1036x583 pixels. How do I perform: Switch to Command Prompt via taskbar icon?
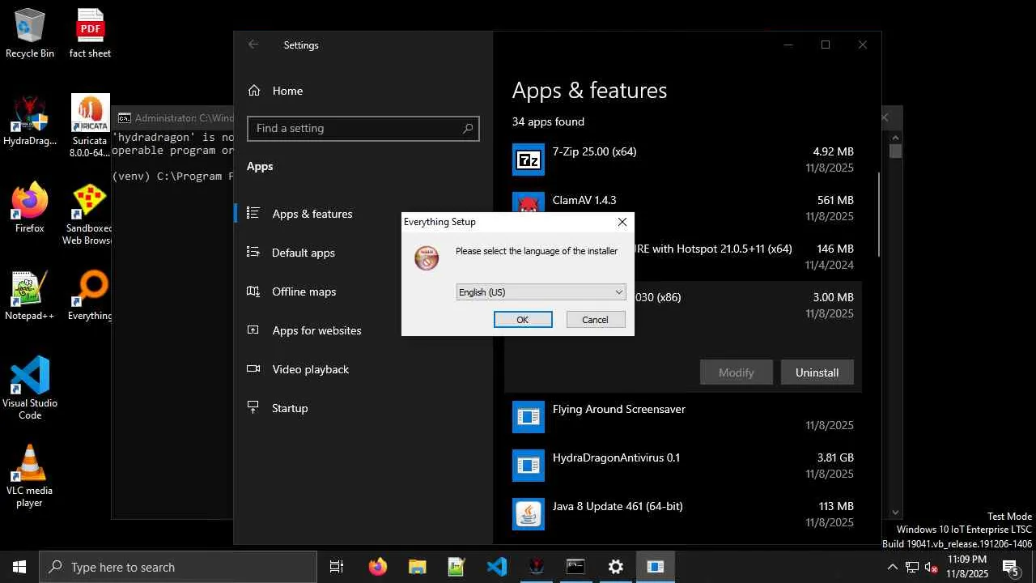click(575, 567)
